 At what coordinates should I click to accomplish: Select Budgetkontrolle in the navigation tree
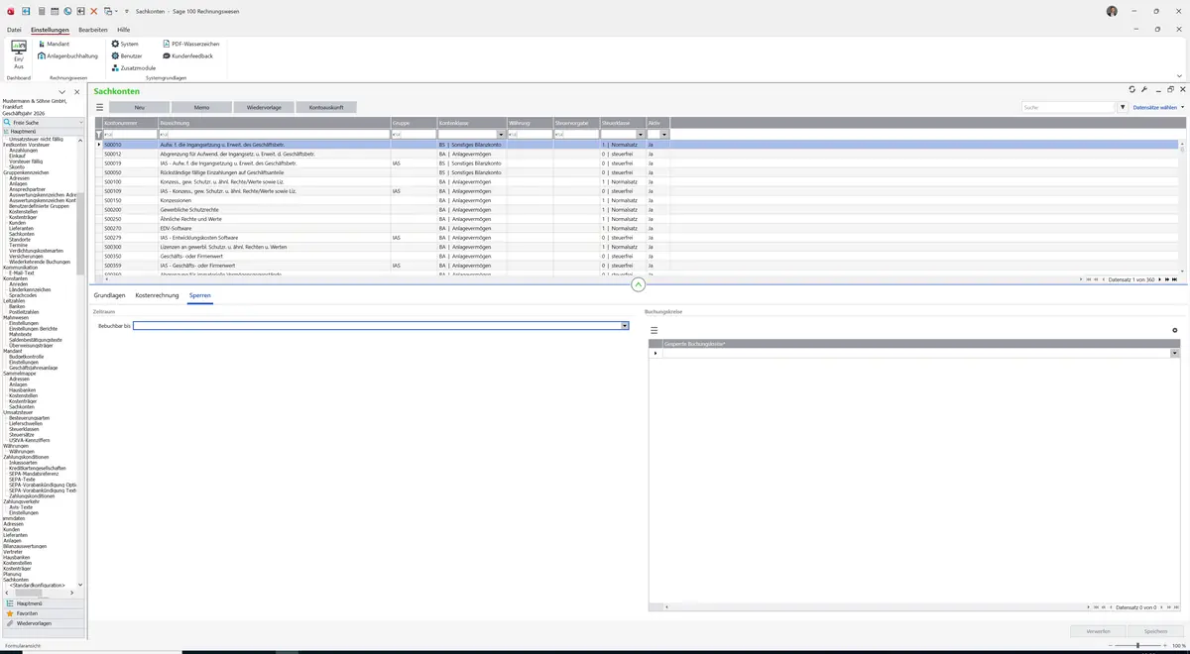click(x=26, y=356)
